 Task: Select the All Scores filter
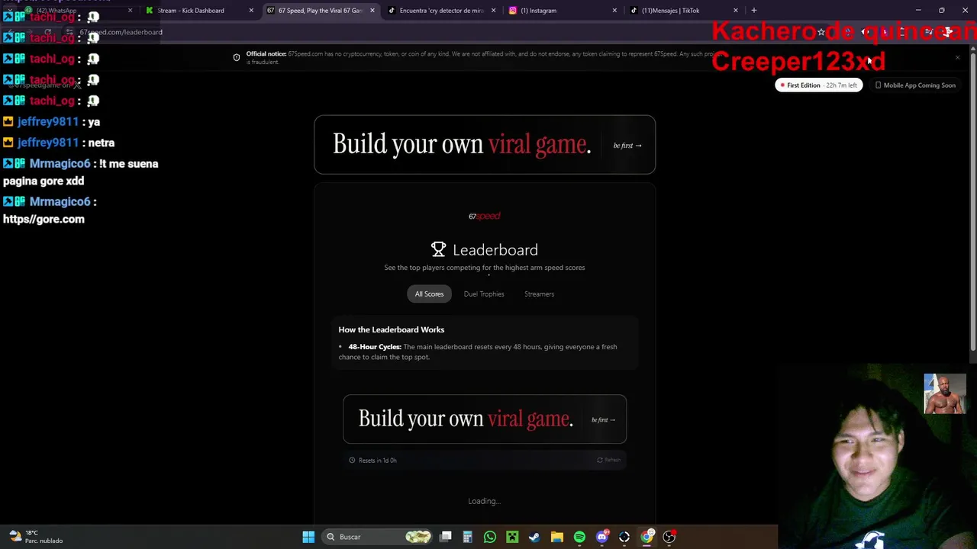point(429,294)
